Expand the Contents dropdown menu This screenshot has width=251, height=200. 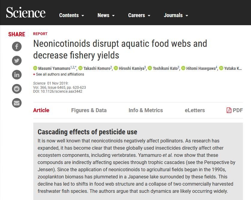[71, 15]
